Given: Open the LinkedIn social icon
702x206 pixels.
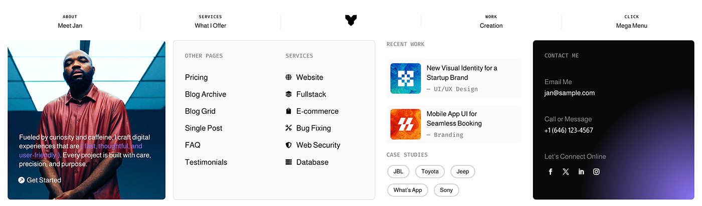Looking at the screenshot, I should 581,171.
